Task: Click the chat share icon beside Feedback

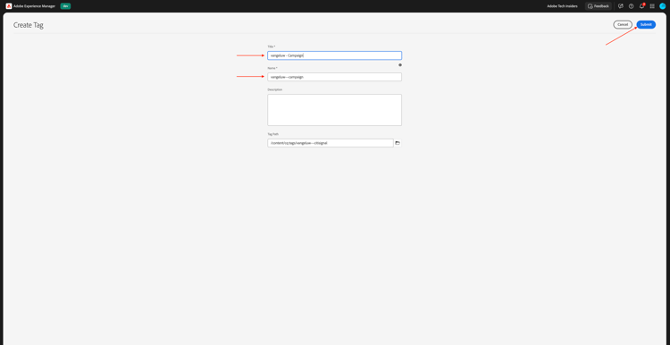Action: tap(621, 6)
